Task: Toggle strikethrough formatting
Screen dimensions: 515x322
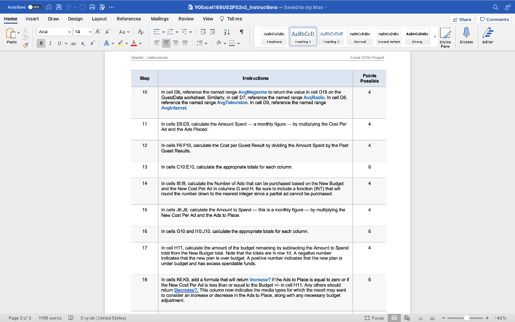Action: (73, 43)
